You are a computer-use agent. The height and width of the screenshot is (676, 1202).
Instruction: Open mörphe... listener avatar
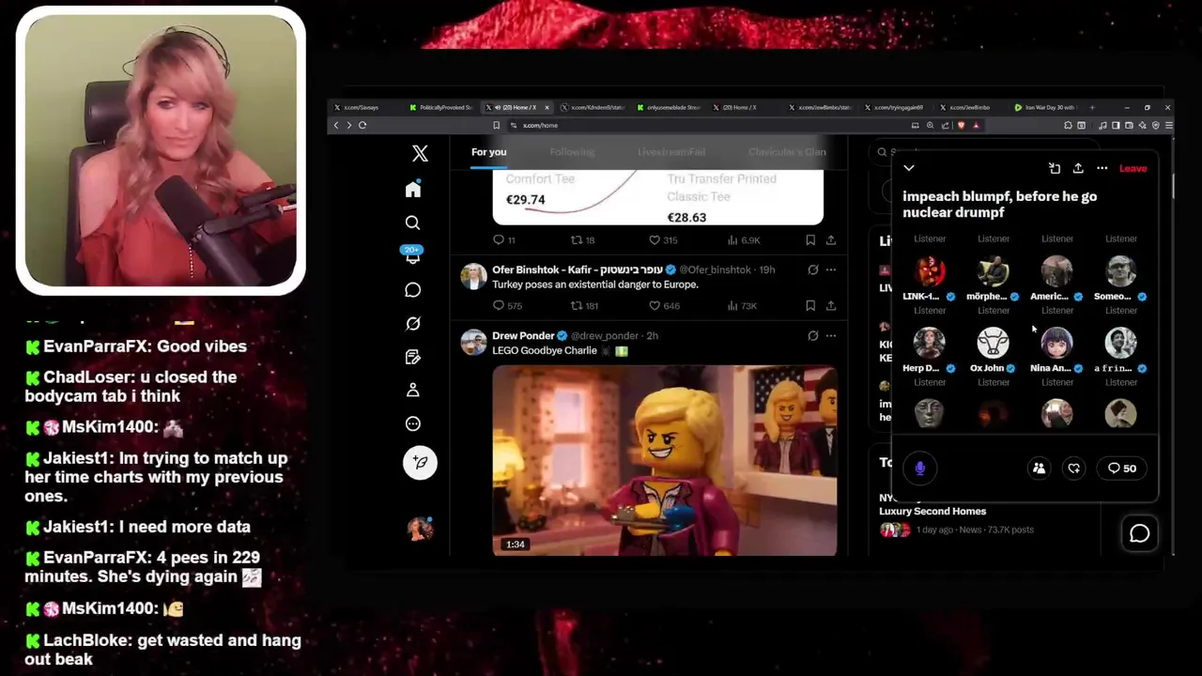[x=993, y=271]
